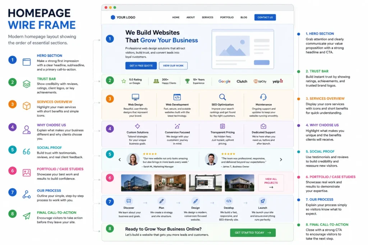Click '1. HERO SECTION' heading on right
This screenshot has height=245, width=368.
319,34
